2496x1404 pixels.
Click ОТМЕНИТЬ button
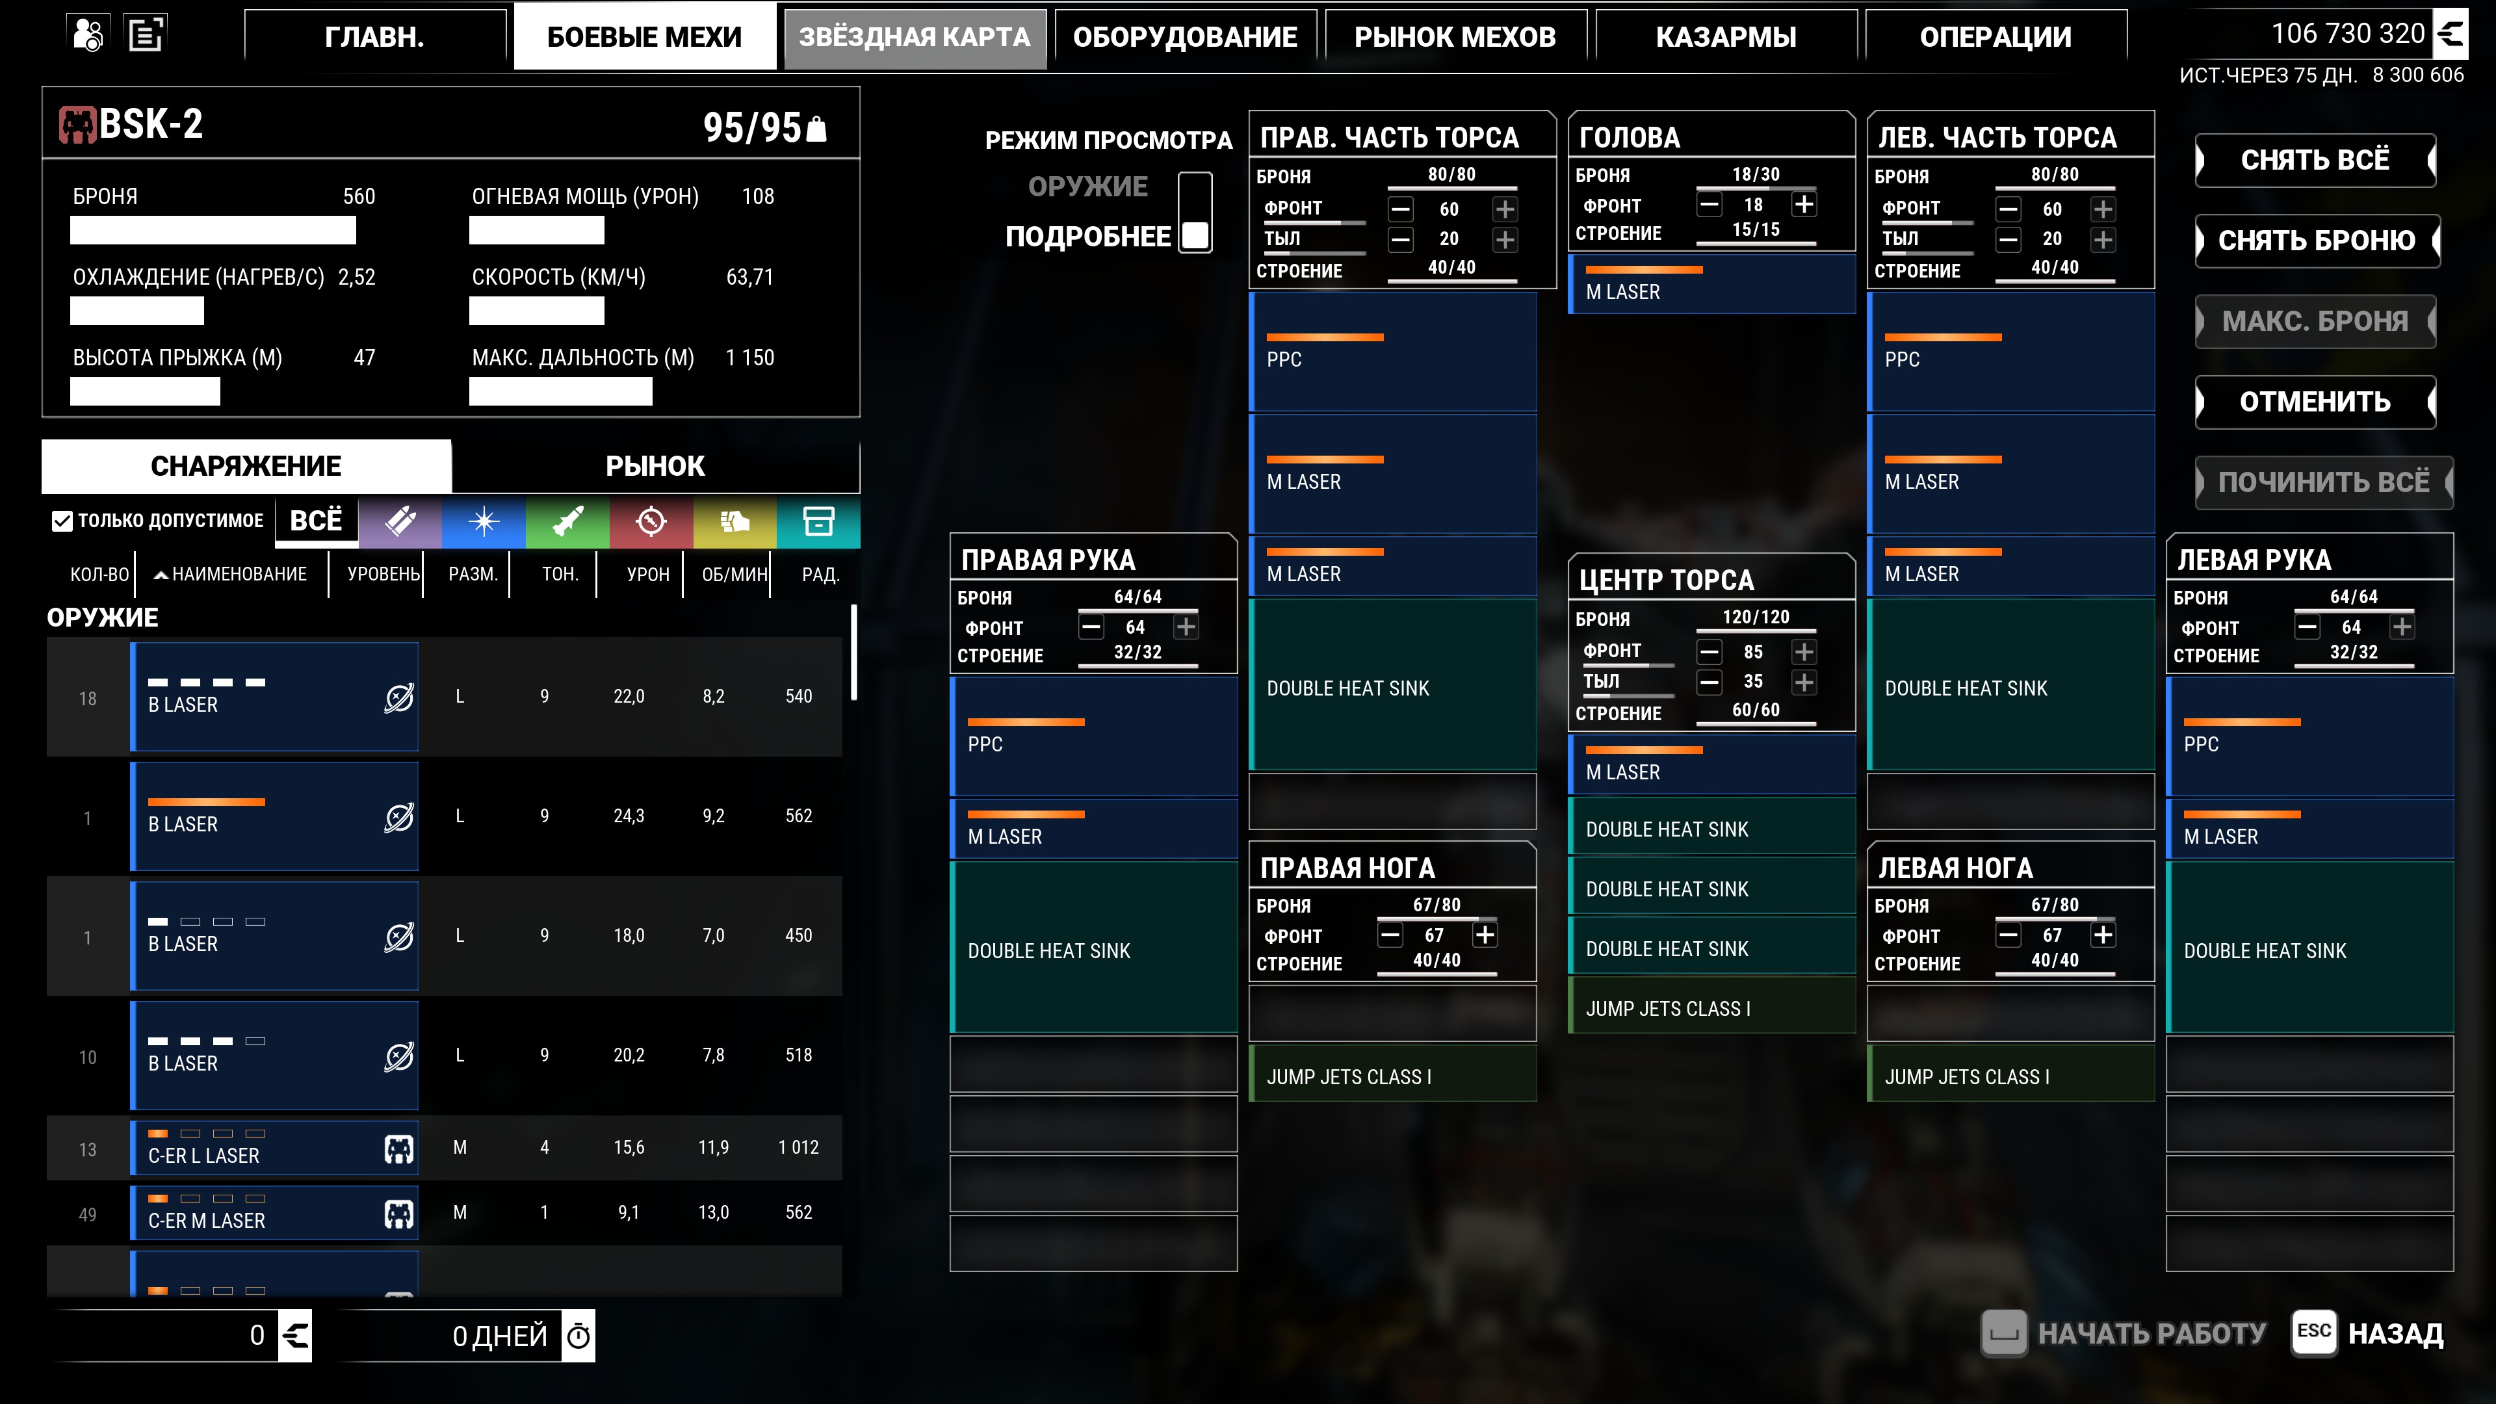pyautogui.click(x=2315, y=401)
